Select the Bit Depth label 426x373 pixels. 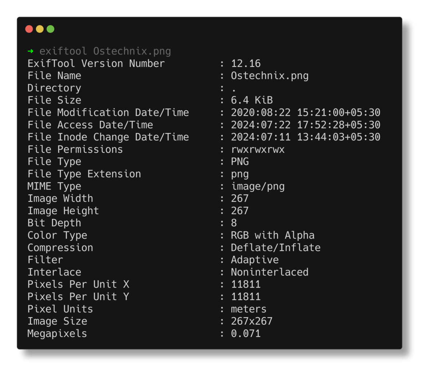point(54,223)
